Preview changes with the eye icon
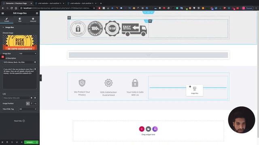 pyautogui.click(x=21, y=142)
